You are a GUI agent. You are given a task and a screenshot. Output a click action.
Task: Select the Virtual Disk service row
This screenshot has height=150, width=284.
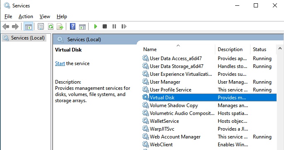pos(209,98)
